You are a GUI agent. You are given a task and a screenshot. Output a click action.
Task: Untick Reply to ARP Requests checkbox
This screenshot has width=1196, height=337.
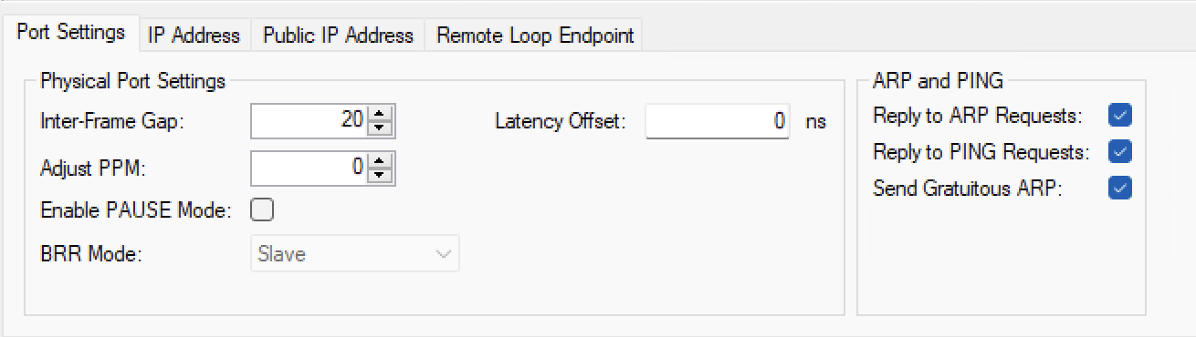(1120, 116)
